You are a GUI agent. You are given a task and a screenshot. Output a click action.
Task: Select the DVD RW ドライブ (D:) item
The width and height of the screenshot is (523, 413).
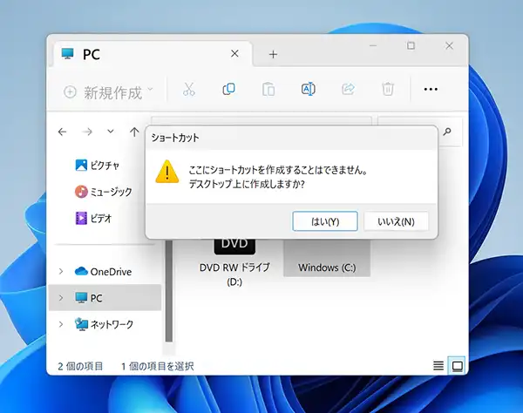tap(234, 261)
